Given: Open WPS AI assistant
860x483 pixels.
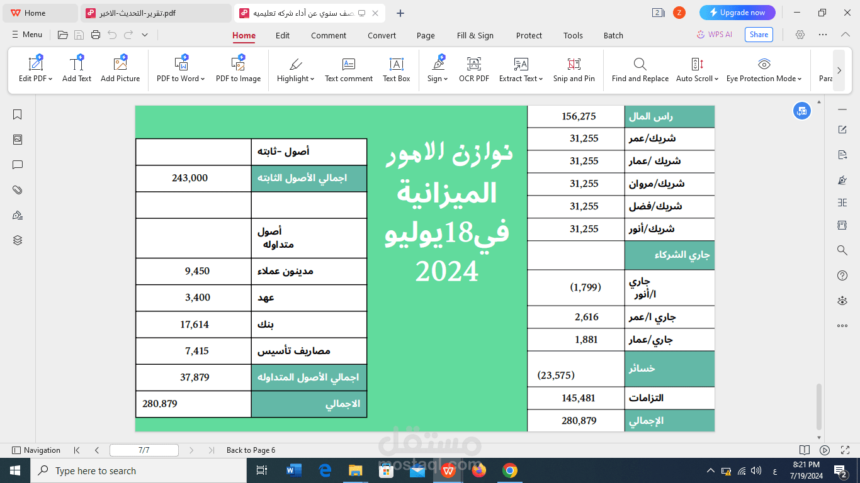Looking at the screenshot, I should [x=715, y=35].
